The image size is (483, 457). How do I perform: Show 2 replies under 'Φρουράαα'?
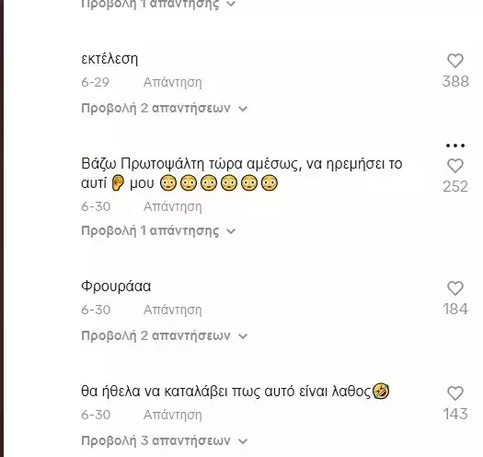coord(164,335)
